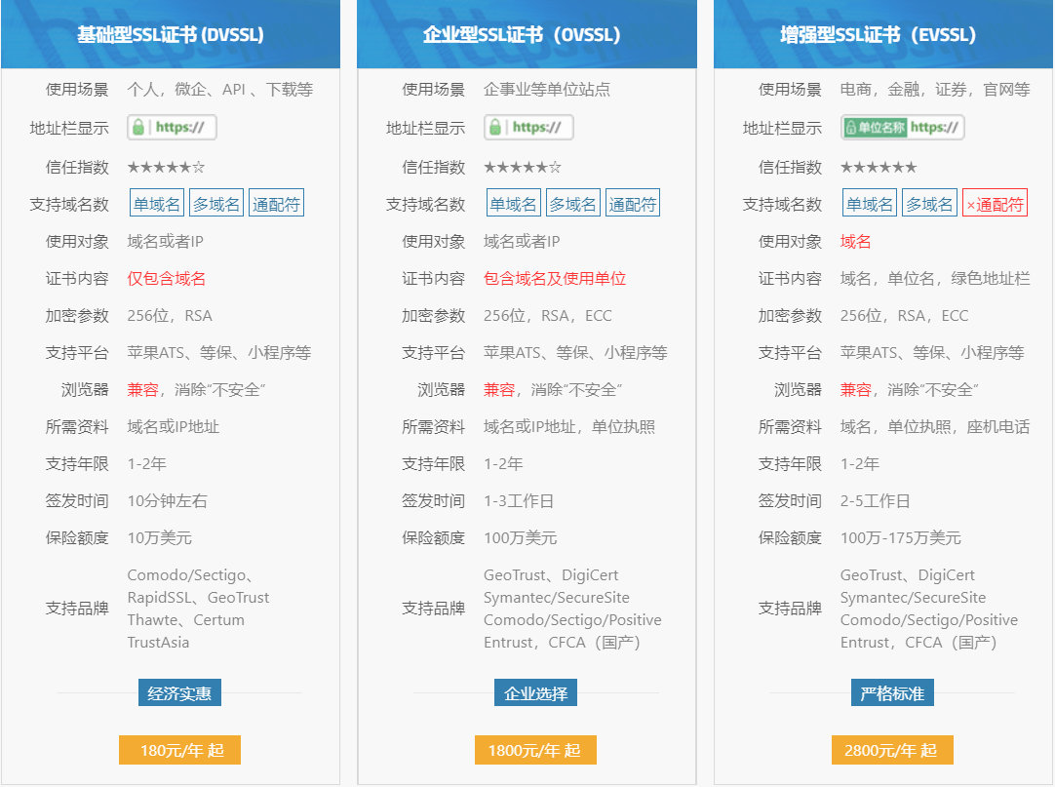Click the green padlock icon in DVSSL row
Screen dimensions: 1055x787
click(x=140, y=127)
